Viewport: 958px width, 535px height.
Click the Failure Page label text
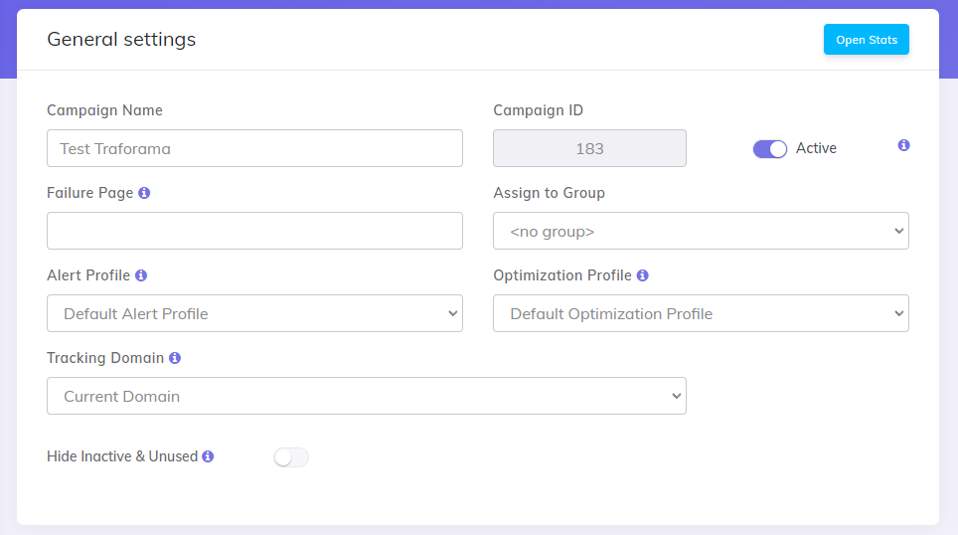tap(89, 193)
